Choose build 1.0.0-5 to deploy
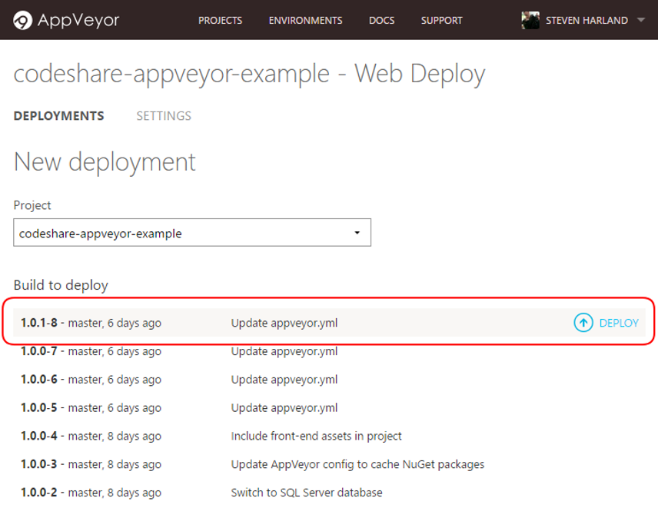Image resolution: width=658 pixels, height=508 pixels. tap(91, 407)
